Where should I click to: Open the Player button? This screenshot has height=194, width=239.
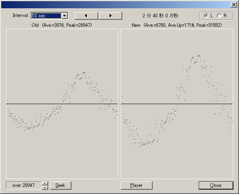click(x=136, y=185)
